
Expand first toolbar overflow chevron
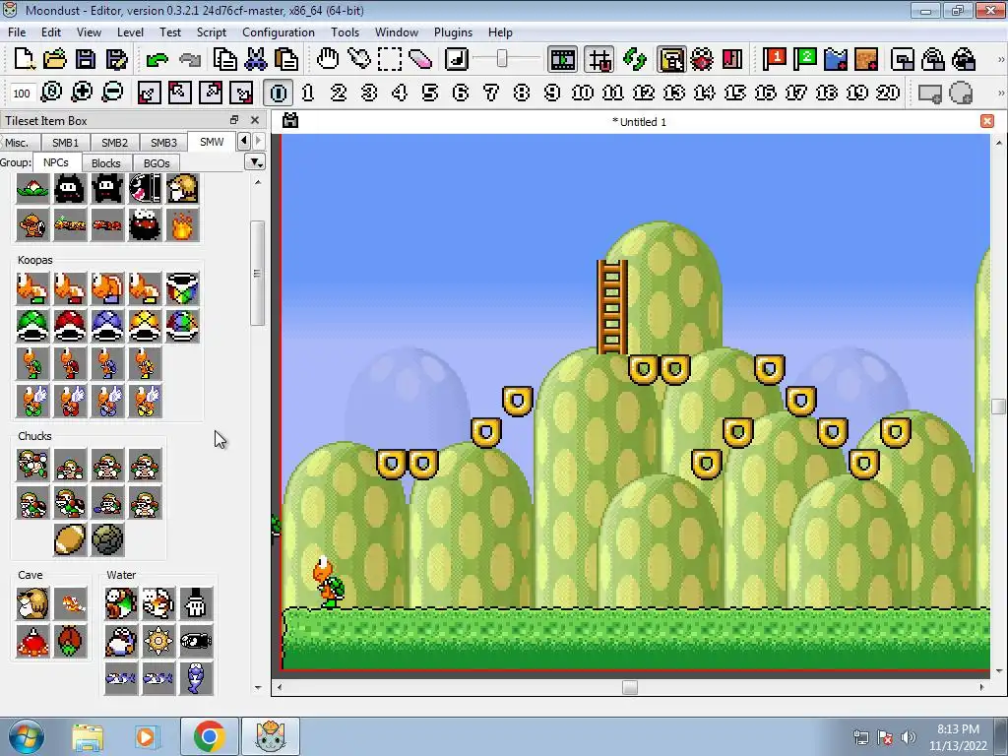pyautogui.click(x=1001, y=59)
